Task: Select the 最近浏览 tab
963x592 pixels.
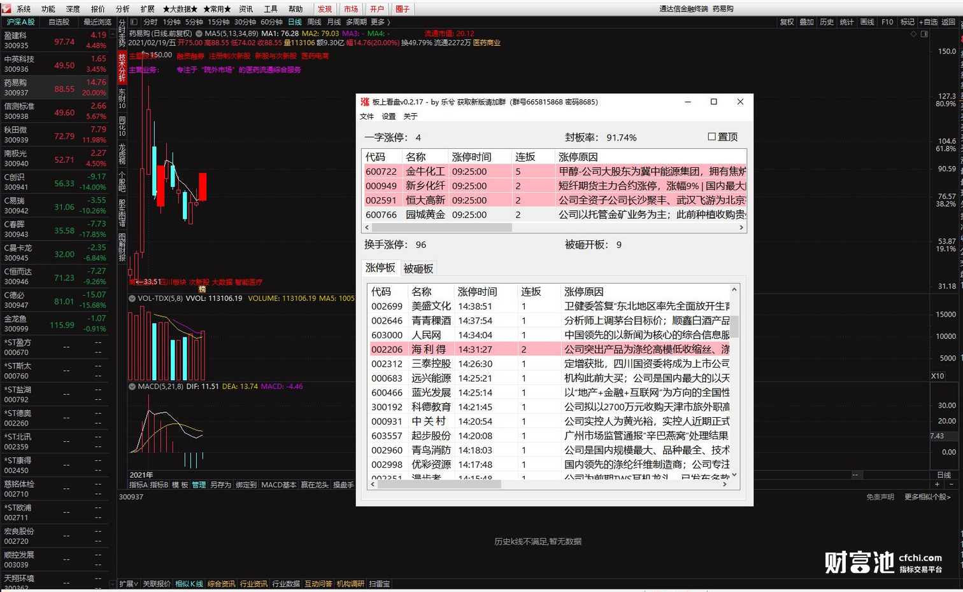Action: [x=97, y=22]
